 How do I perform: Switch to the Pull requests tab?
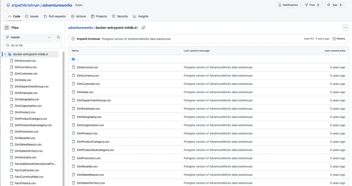click(55, 16)
